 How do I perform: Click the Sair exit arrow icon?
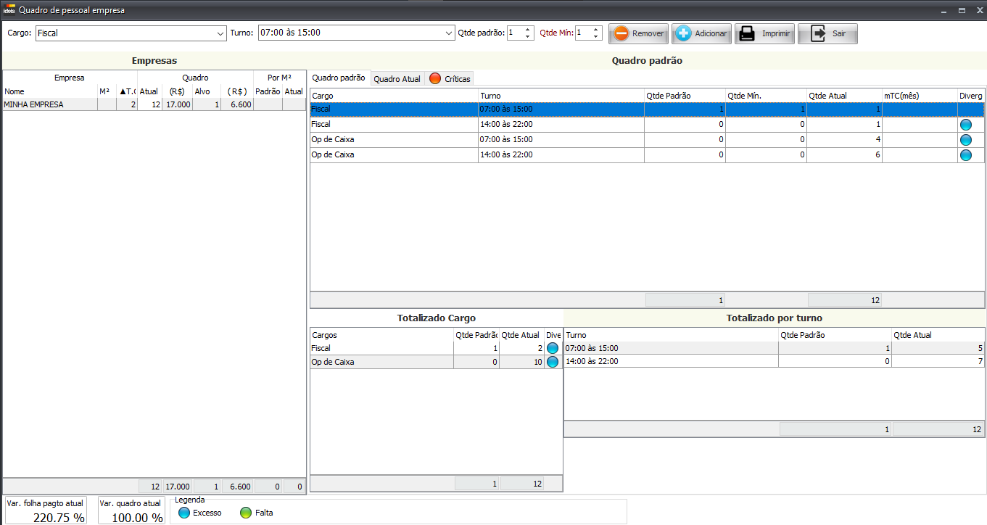tap(818, 34)
